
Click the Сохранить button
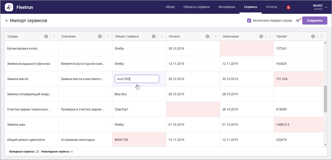click(x=315, y=21)
